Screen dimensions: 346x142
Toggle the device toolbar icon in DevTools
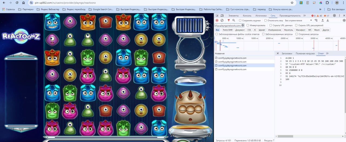tap(222, 16)
